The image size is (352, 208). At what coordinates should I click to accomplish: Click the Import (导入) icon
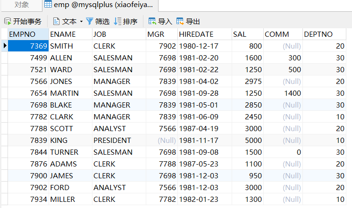pos(152,22)
